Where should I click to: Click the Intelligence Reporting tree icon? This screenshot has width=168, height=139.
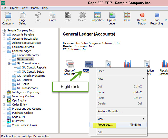point(9,92)
